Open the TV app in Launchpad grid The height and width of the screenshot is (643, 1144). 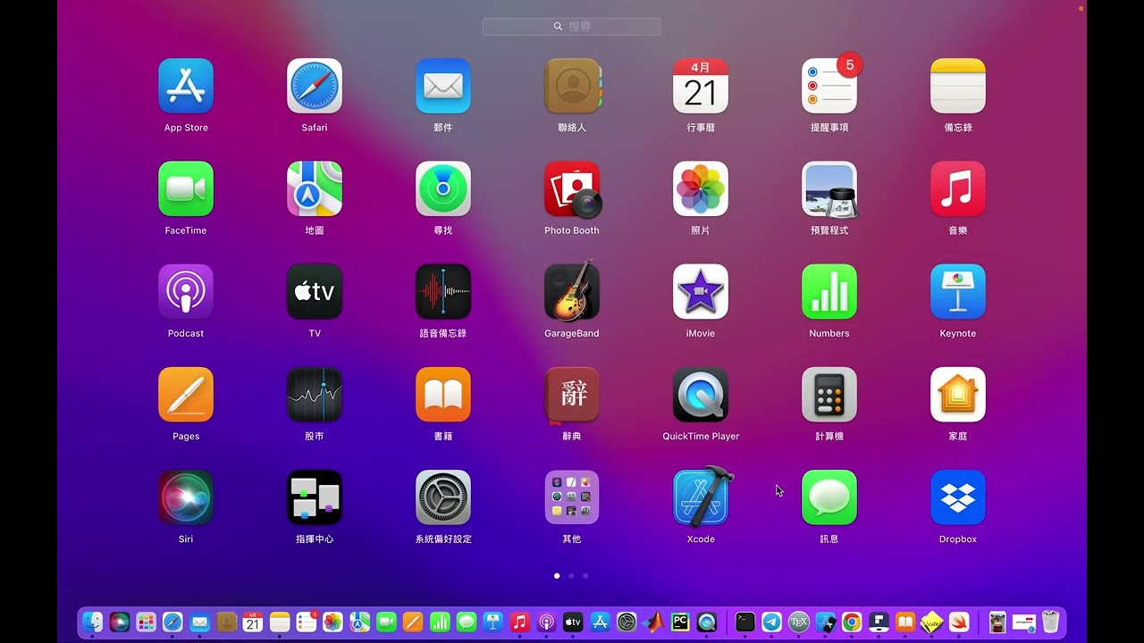tap(315, 291)
